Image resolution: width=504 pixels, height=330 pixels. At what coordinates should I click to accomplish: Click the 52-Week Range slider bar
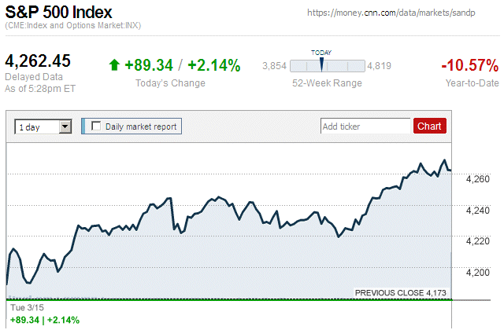tap(328, 66)
